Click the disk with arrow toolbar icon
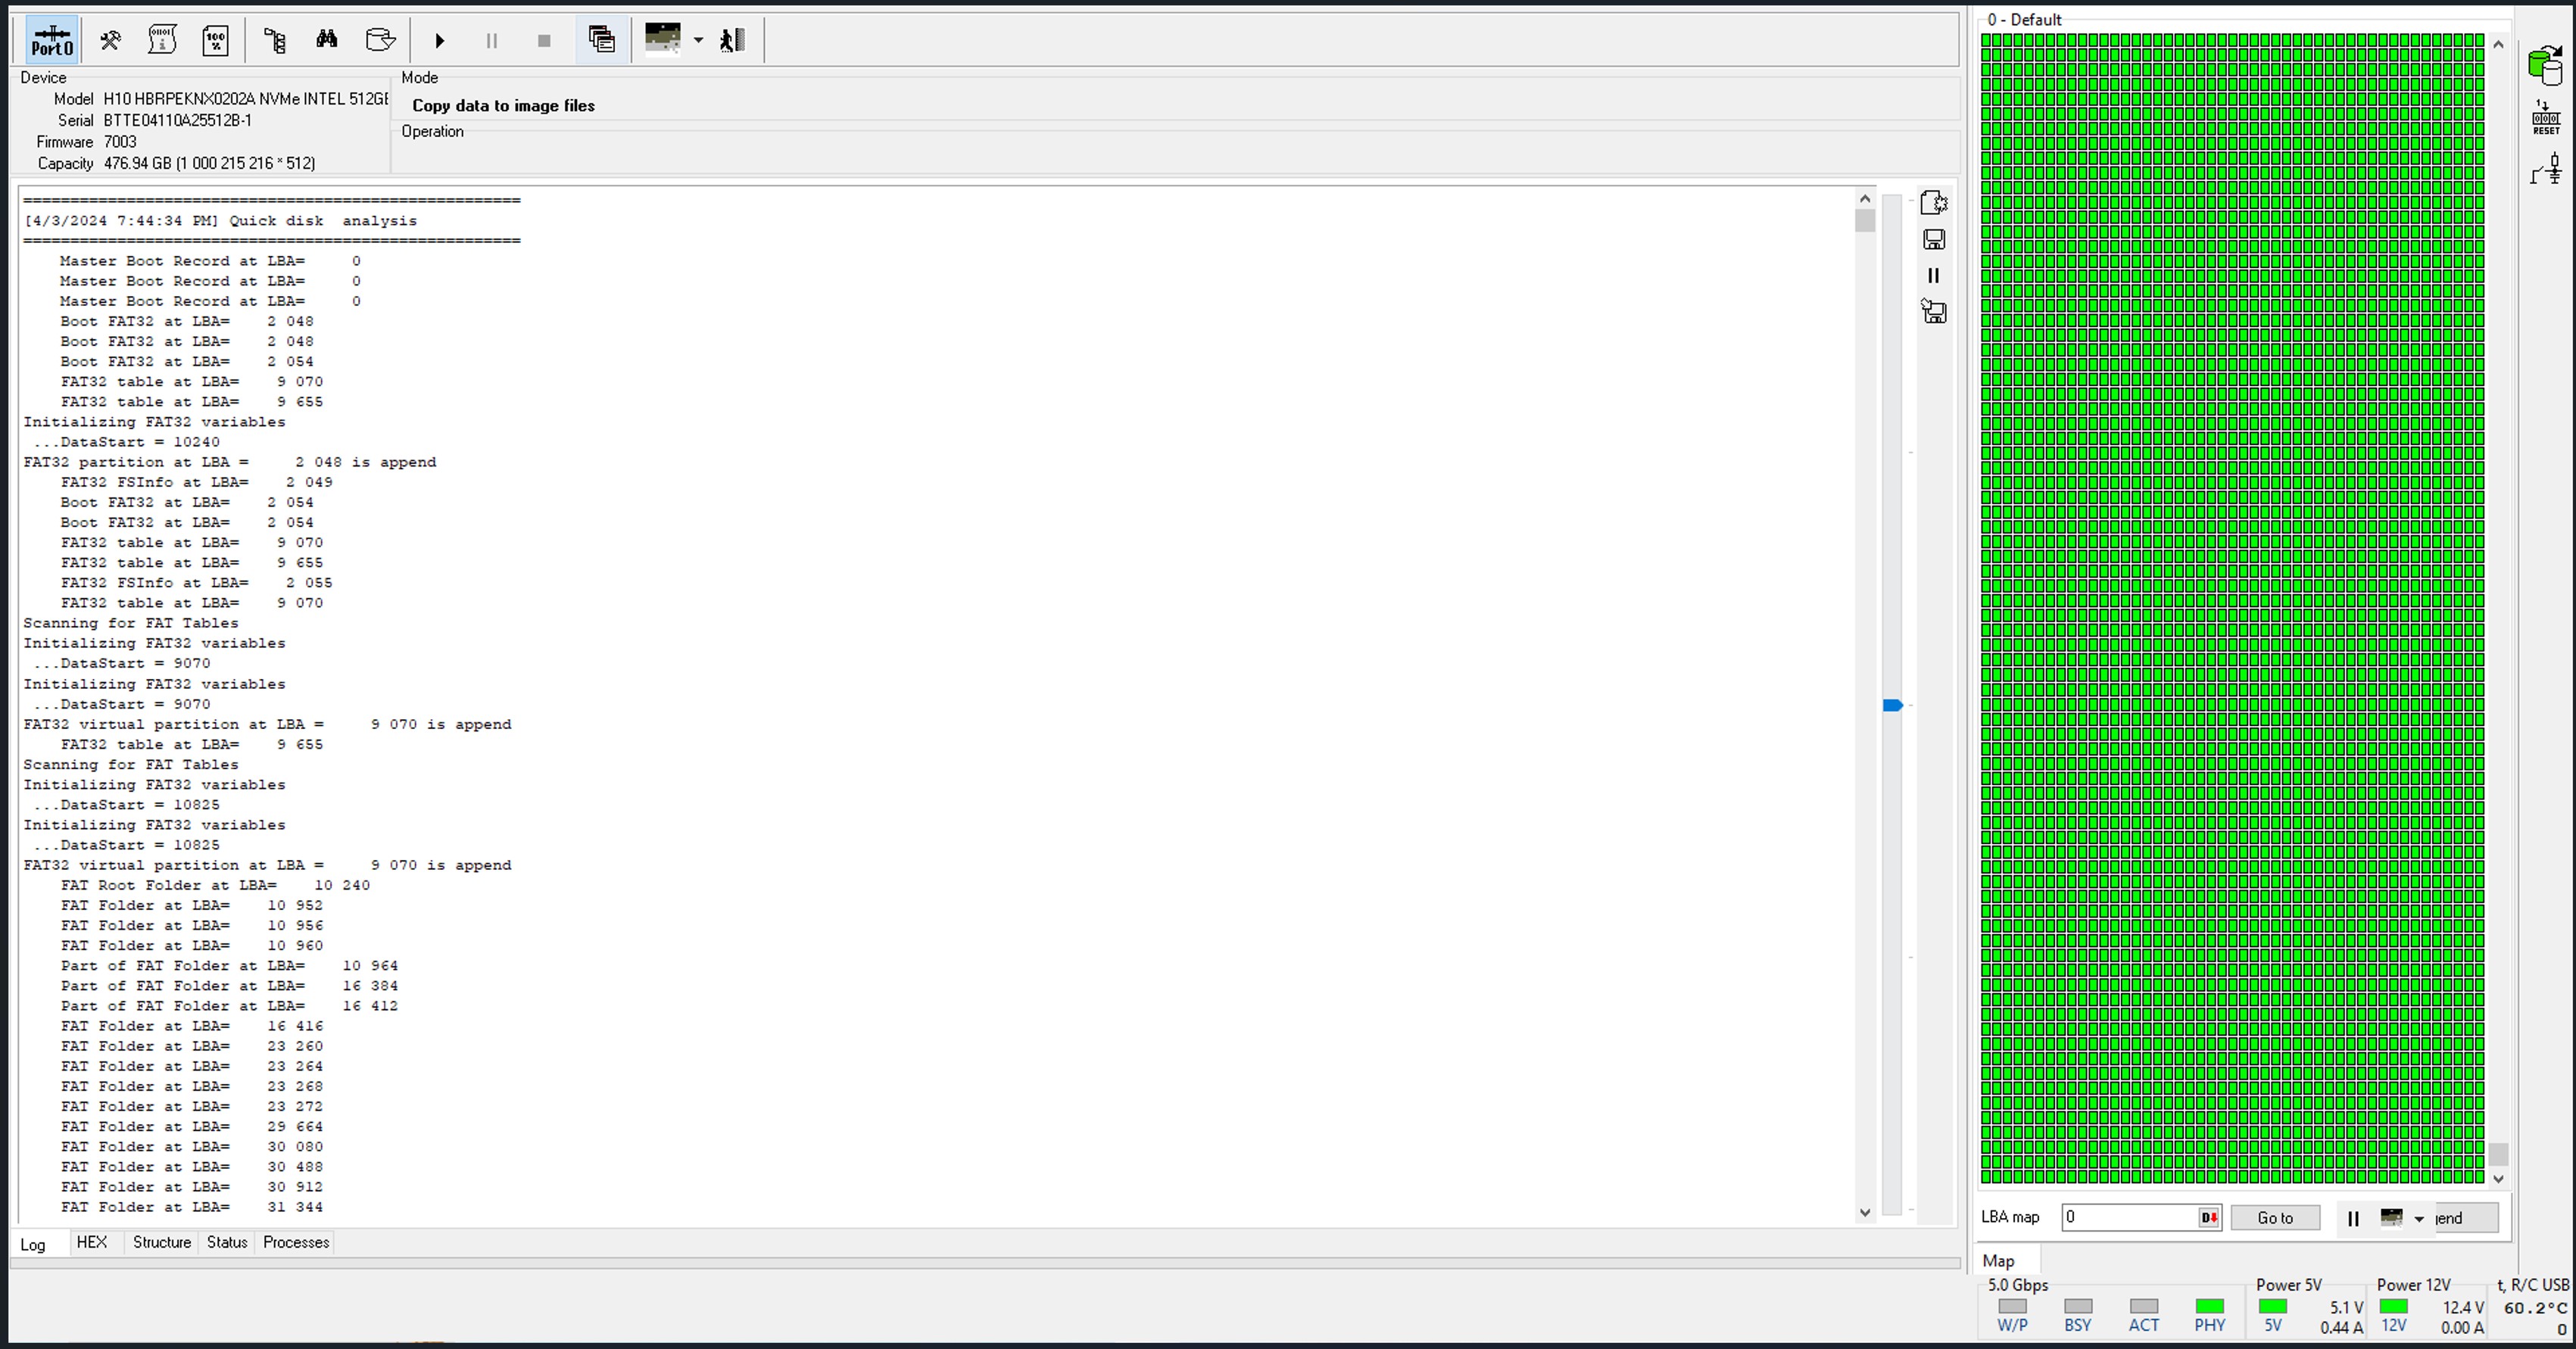Image resolution: width=2576 pixels, height=1349 pixels. (381, 41)
